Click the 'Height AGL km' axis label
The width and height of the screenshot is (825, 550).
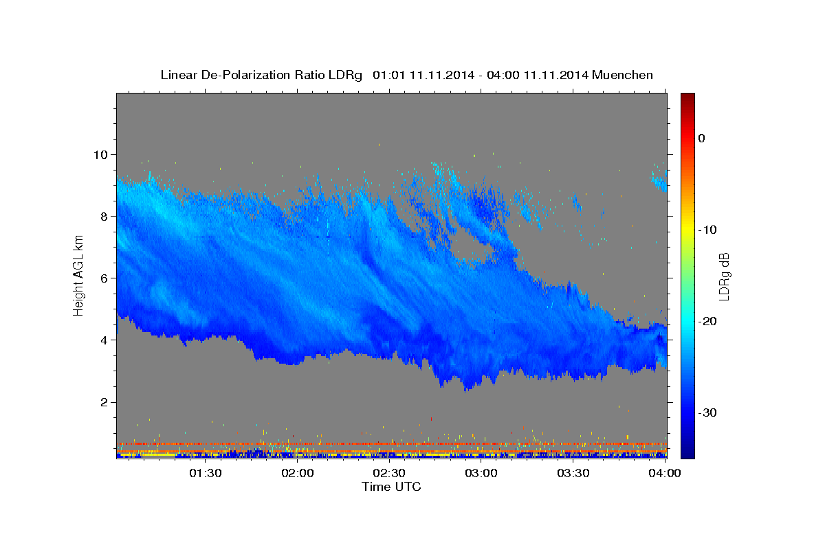pos(79,275)
